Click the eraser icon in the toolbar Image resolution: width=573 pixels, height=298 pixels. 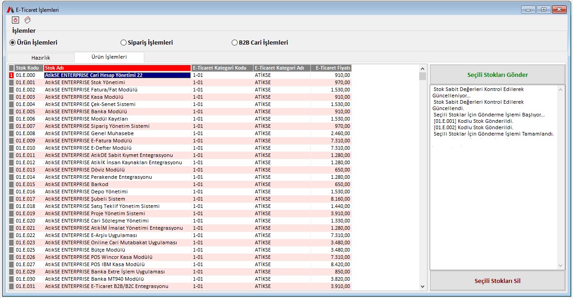[x=27, y=20]
